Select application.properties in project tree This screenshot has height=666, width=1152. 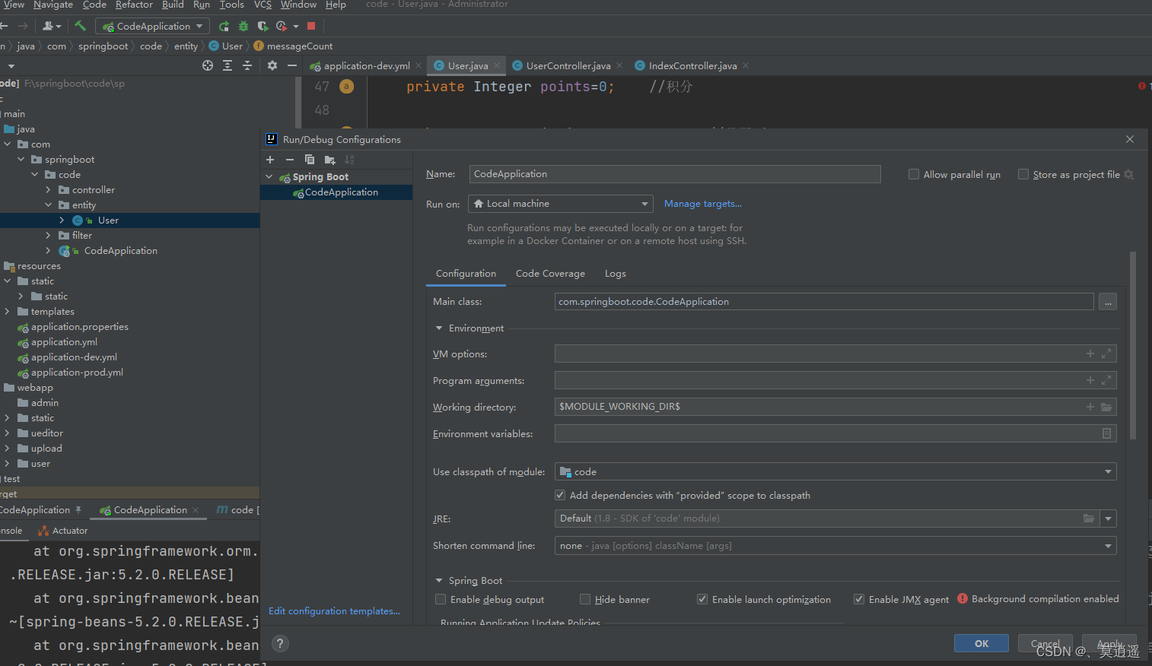80,327
